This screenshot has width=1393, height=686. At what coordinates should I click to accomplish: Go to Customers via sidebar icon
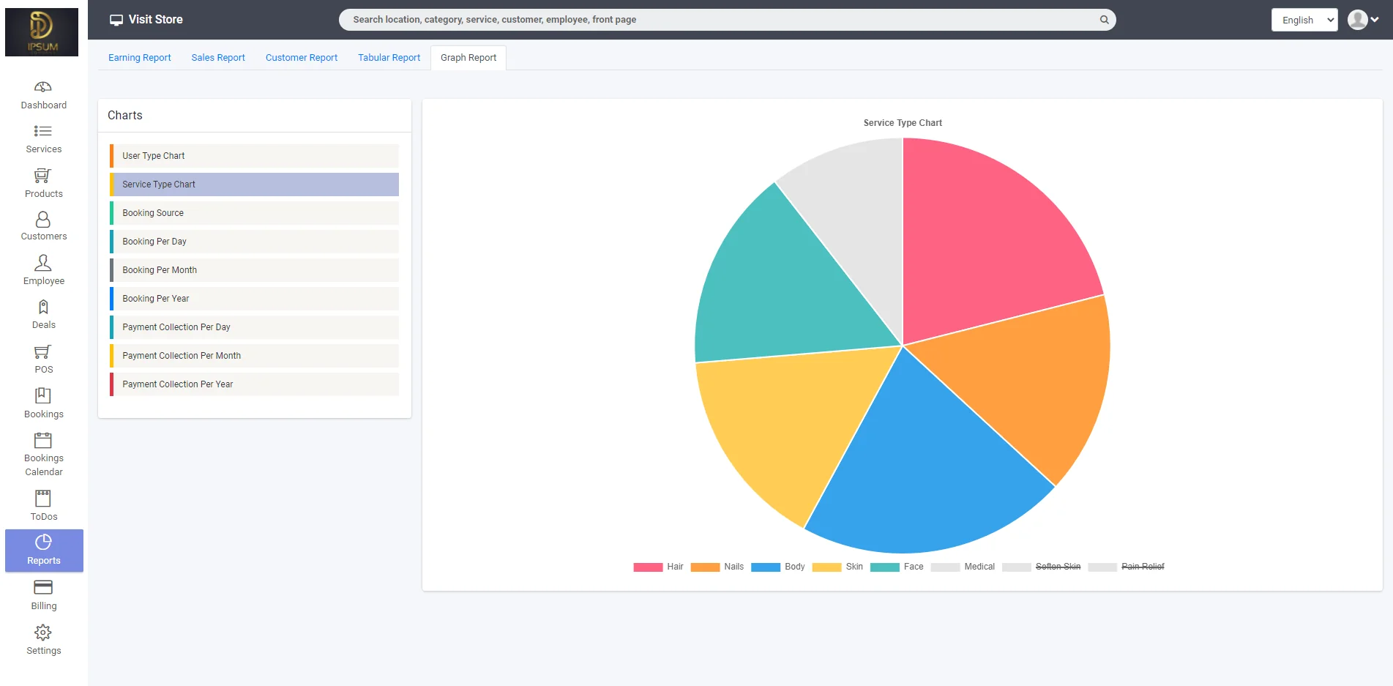[43, 220]
